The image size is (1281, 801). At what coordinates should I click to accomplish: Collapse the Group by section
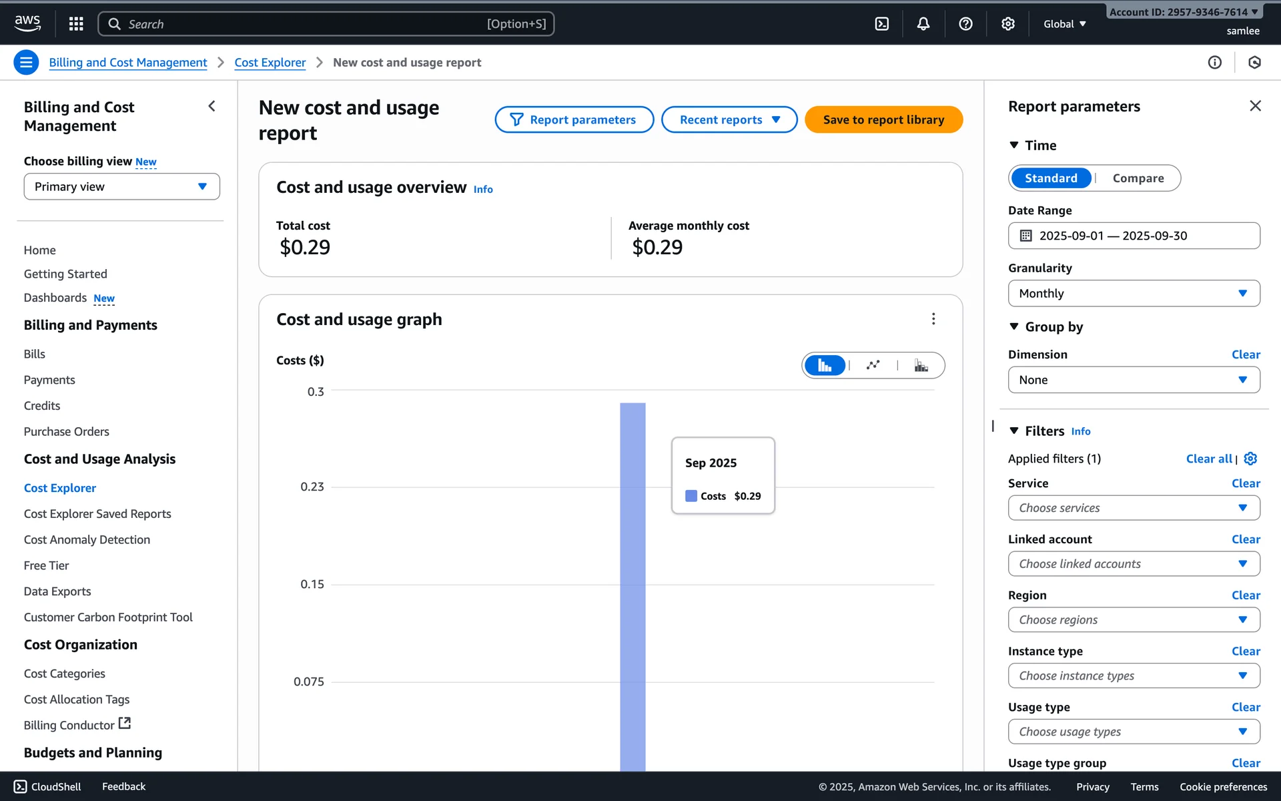[1014, 327]
